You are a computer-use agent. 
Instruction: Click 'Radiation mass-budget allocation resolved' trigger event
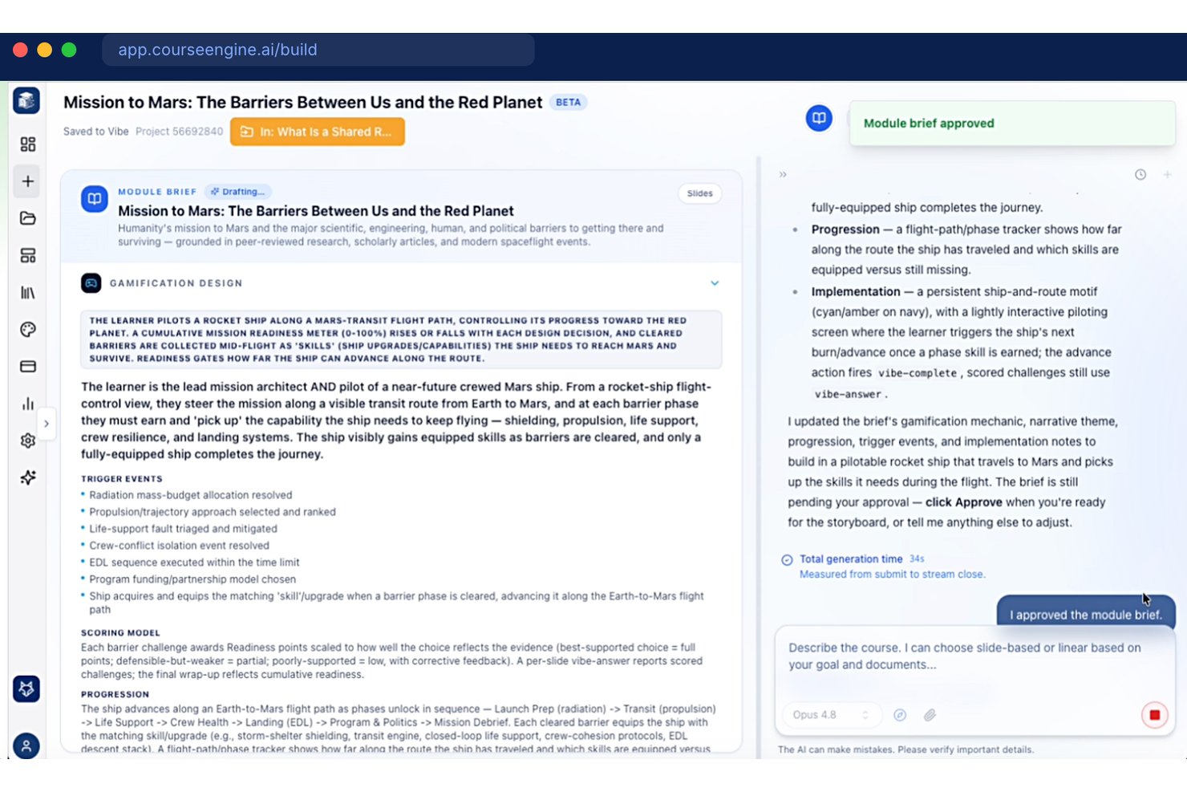click(191, 495)
